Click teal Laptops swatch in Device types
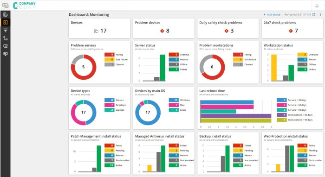325x177 pixels. (x=110, y=110)
